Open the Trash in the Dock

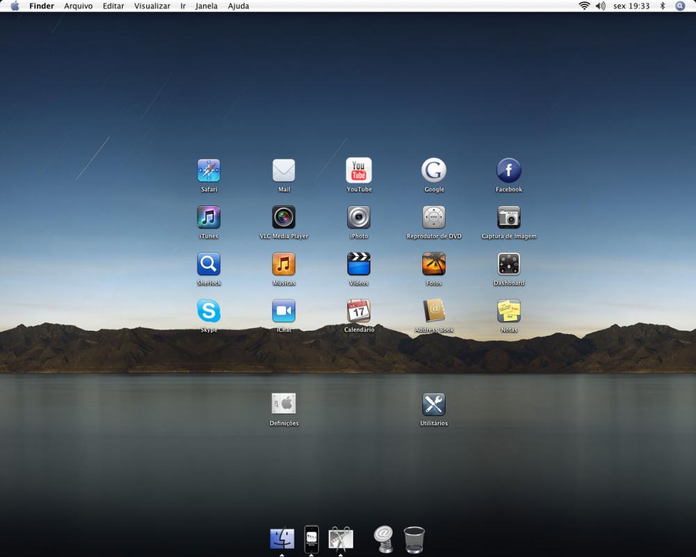tap(414, 539)
